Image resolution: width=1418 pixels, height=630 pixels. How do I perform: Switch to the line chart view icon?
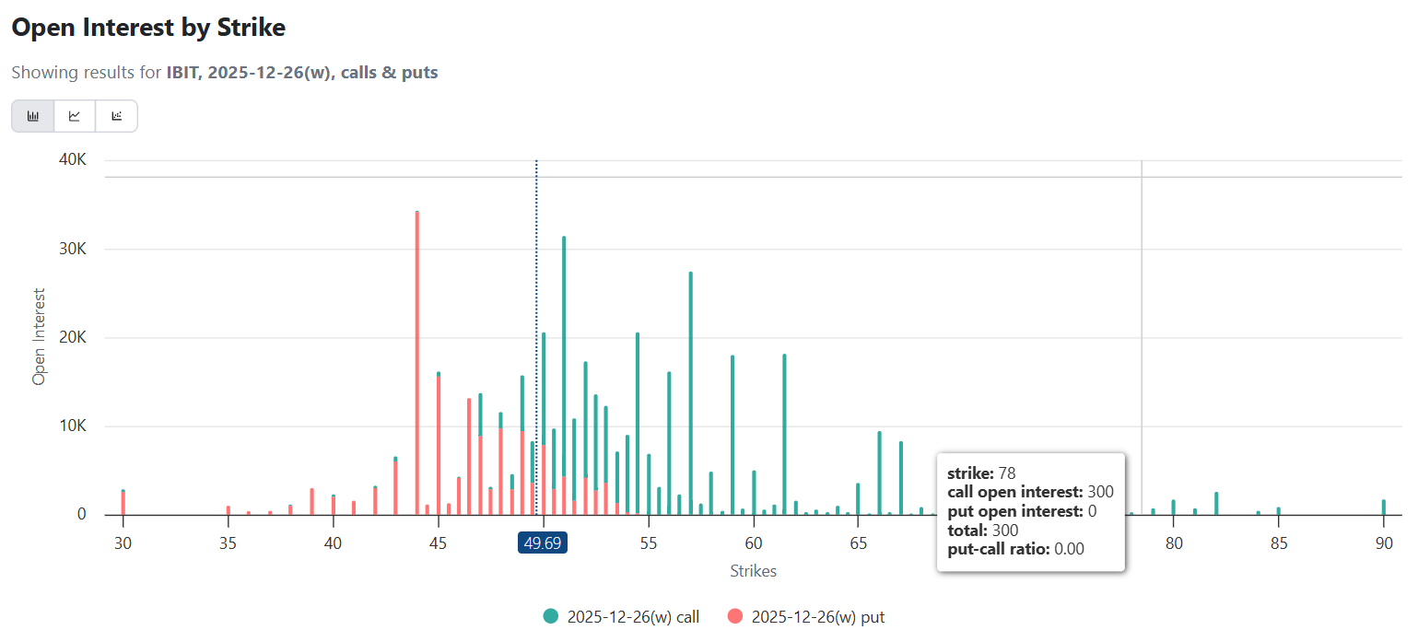(75, 115)
